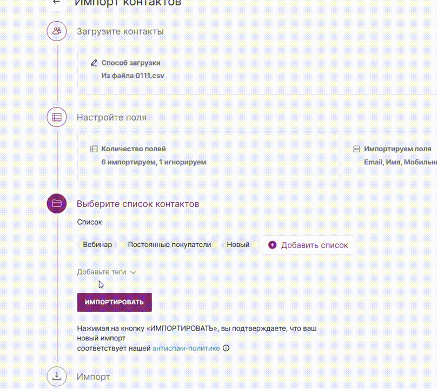Click the plus icon in Добавить список

point(272,245)
